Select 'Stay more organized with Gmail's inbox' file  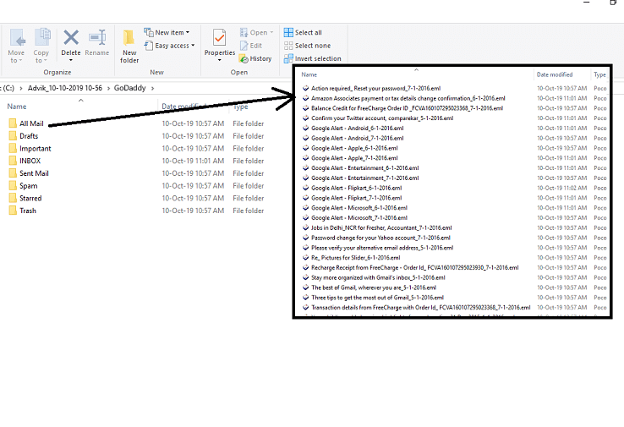[x=378, y=277]
